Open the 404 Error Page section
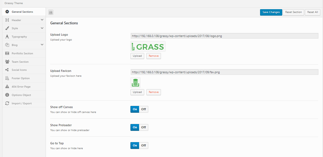This screenshot has width=323, height=157. coord(24,86)
